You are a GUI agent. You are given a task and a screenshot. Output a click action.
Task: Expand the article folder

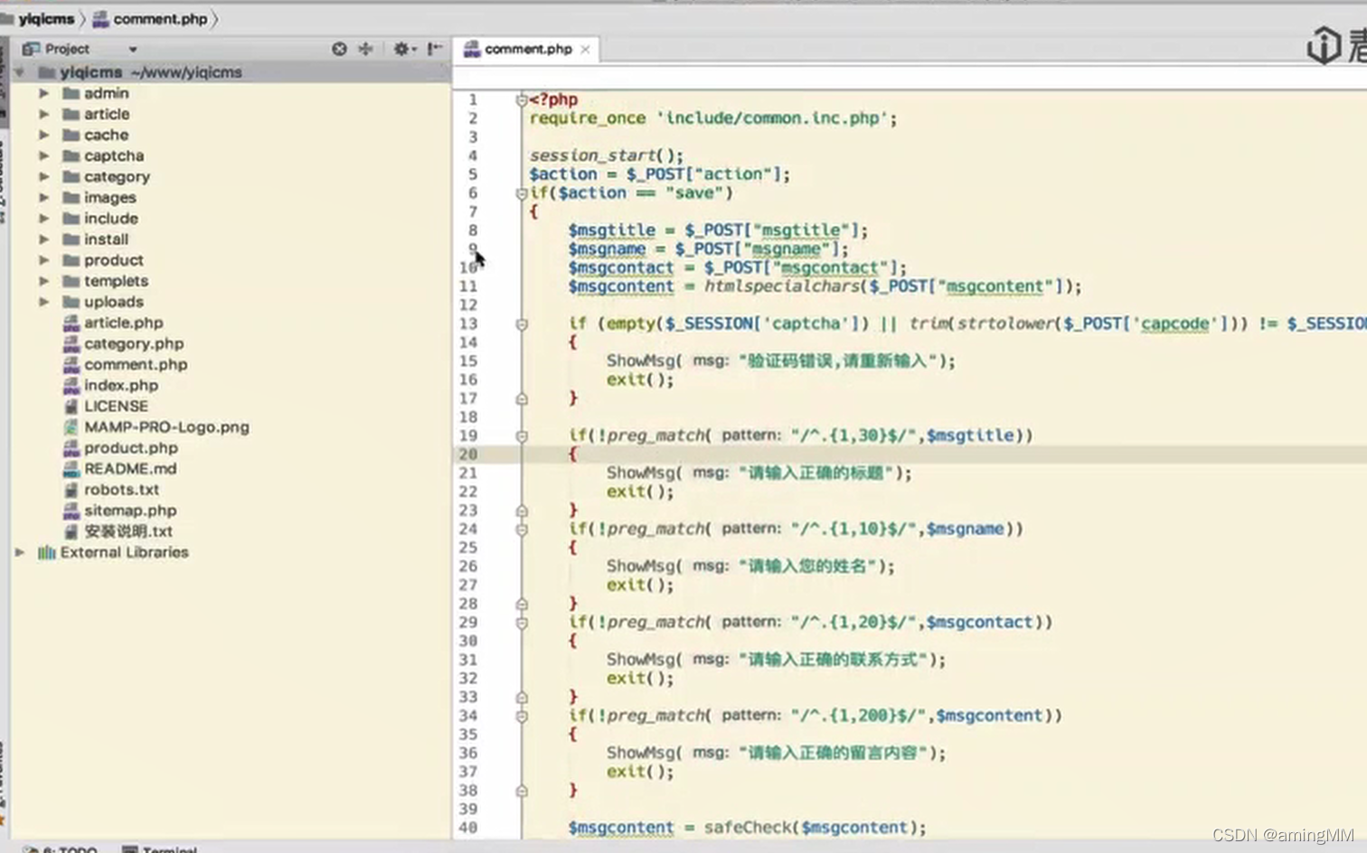coord(43,114)
